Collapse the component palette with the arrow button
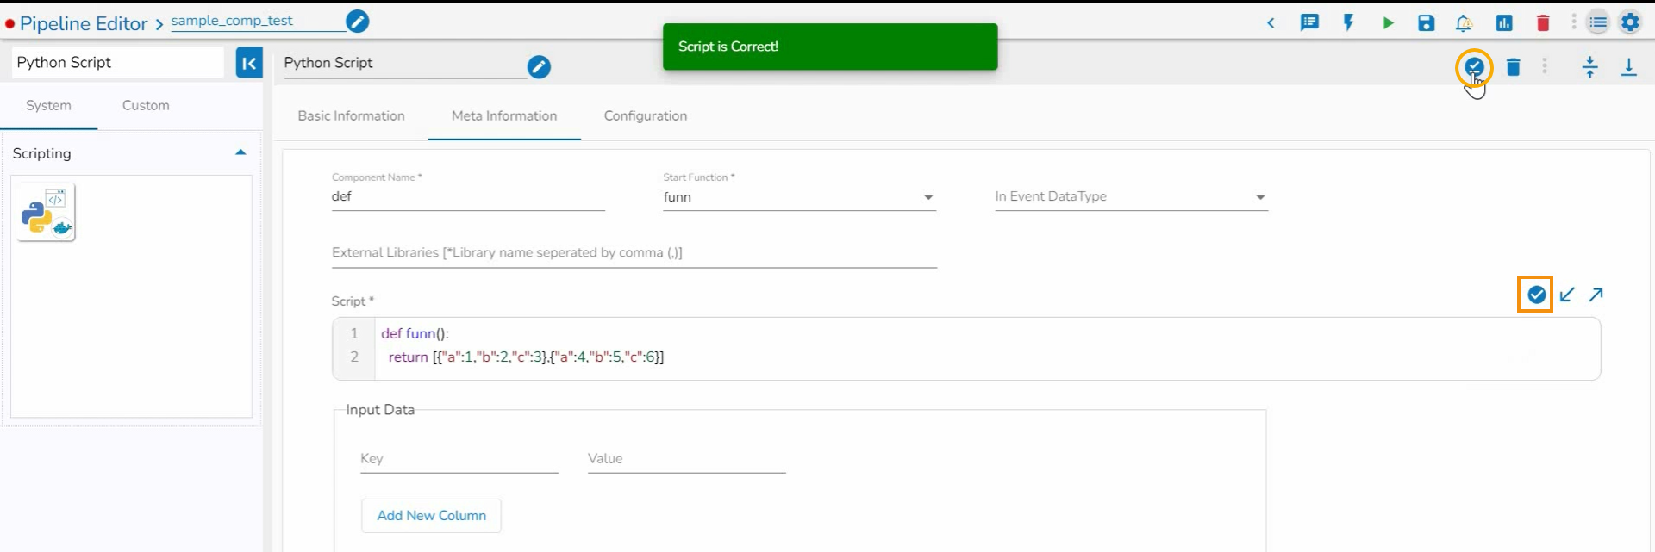 click(249, 63)
